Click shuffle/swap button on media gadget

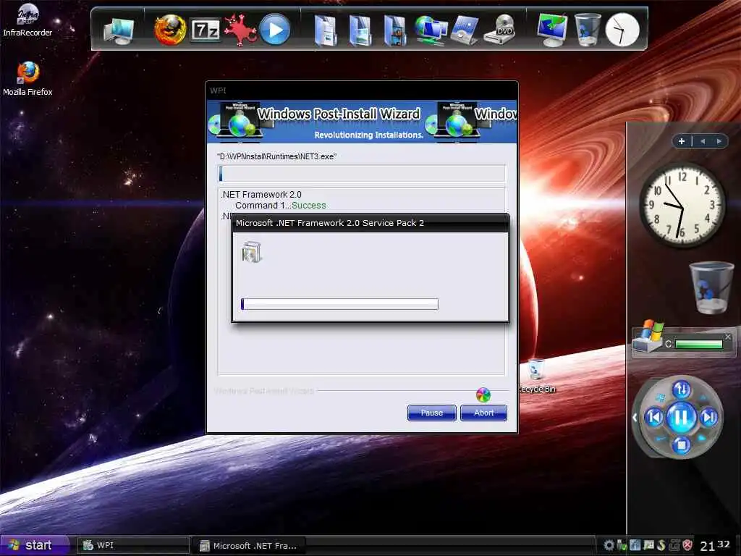[x=682, y=389]
